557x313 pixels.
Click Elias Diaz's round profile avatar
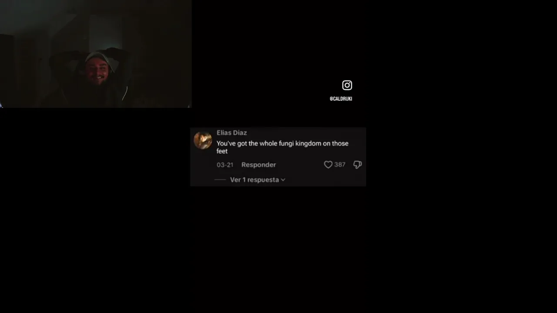[203, 140]
